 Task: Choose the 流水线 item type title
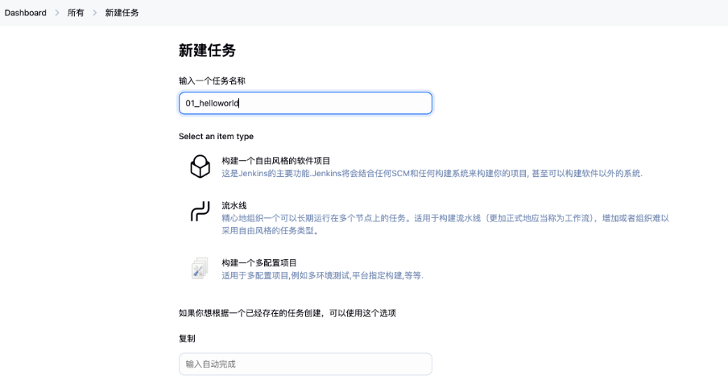click(x=234, y=206)
